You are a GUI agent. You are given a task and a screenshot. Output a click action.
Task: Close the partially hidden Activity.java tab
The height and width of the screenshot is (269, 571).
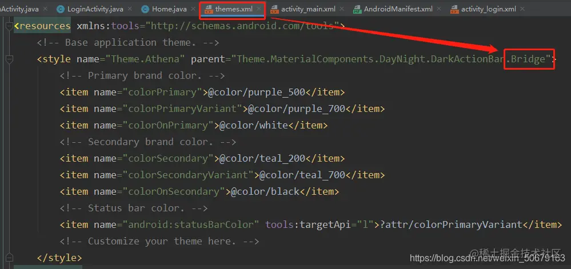(45, 9)
